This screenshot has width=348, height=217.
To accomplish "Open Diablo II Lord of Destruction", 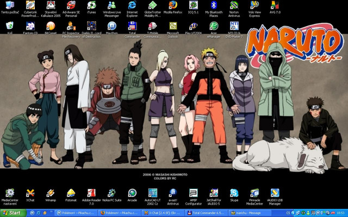I will tap(91, 30).
